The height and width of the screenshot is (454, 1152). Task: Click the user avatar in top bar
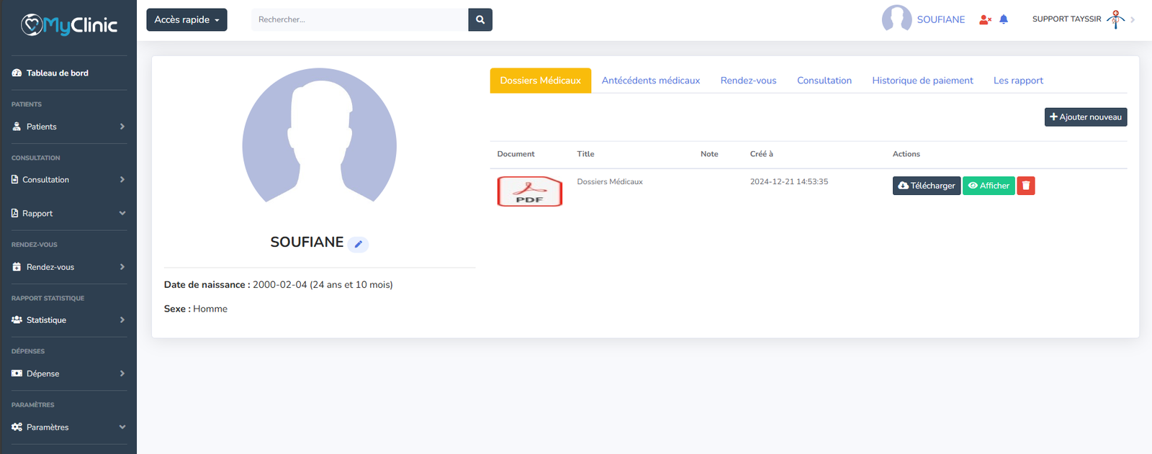[x=896, y=19]
